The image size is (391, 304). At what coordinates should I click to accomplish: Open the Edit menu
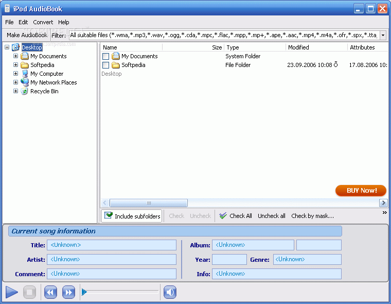coord(23,22)
